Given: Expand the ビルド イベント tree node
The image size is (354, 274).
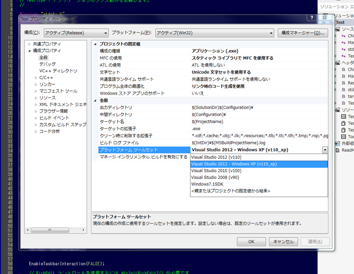Looking at the screenshot, I should click(36, 118).
